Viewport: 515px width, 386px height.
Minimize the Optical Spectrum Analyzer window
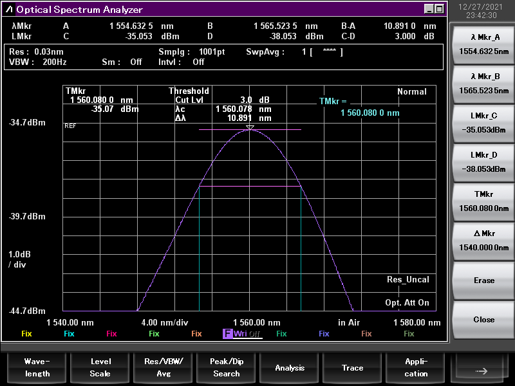coord(429,9)
